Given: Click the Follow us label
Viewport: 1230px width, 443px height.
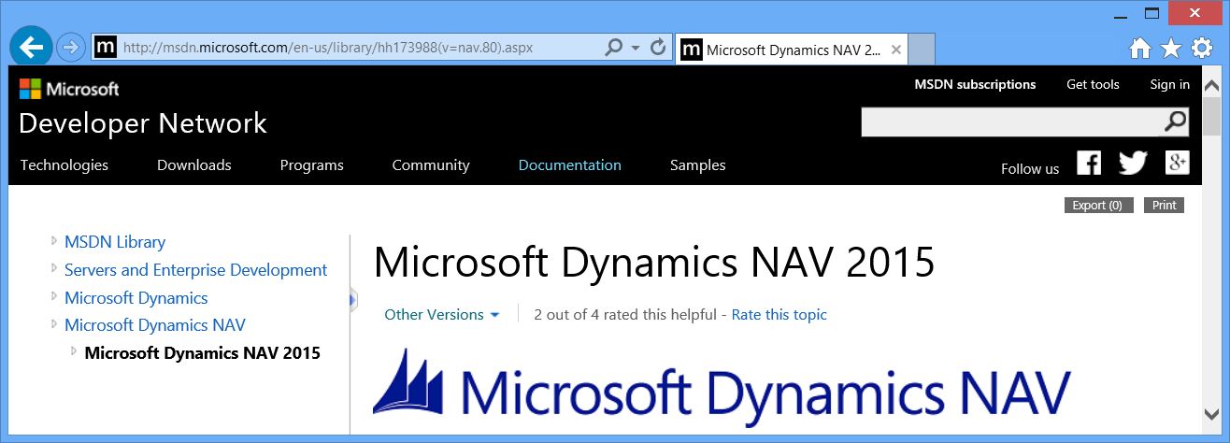Looking at the screenshot, I should tap(1030, 169).
